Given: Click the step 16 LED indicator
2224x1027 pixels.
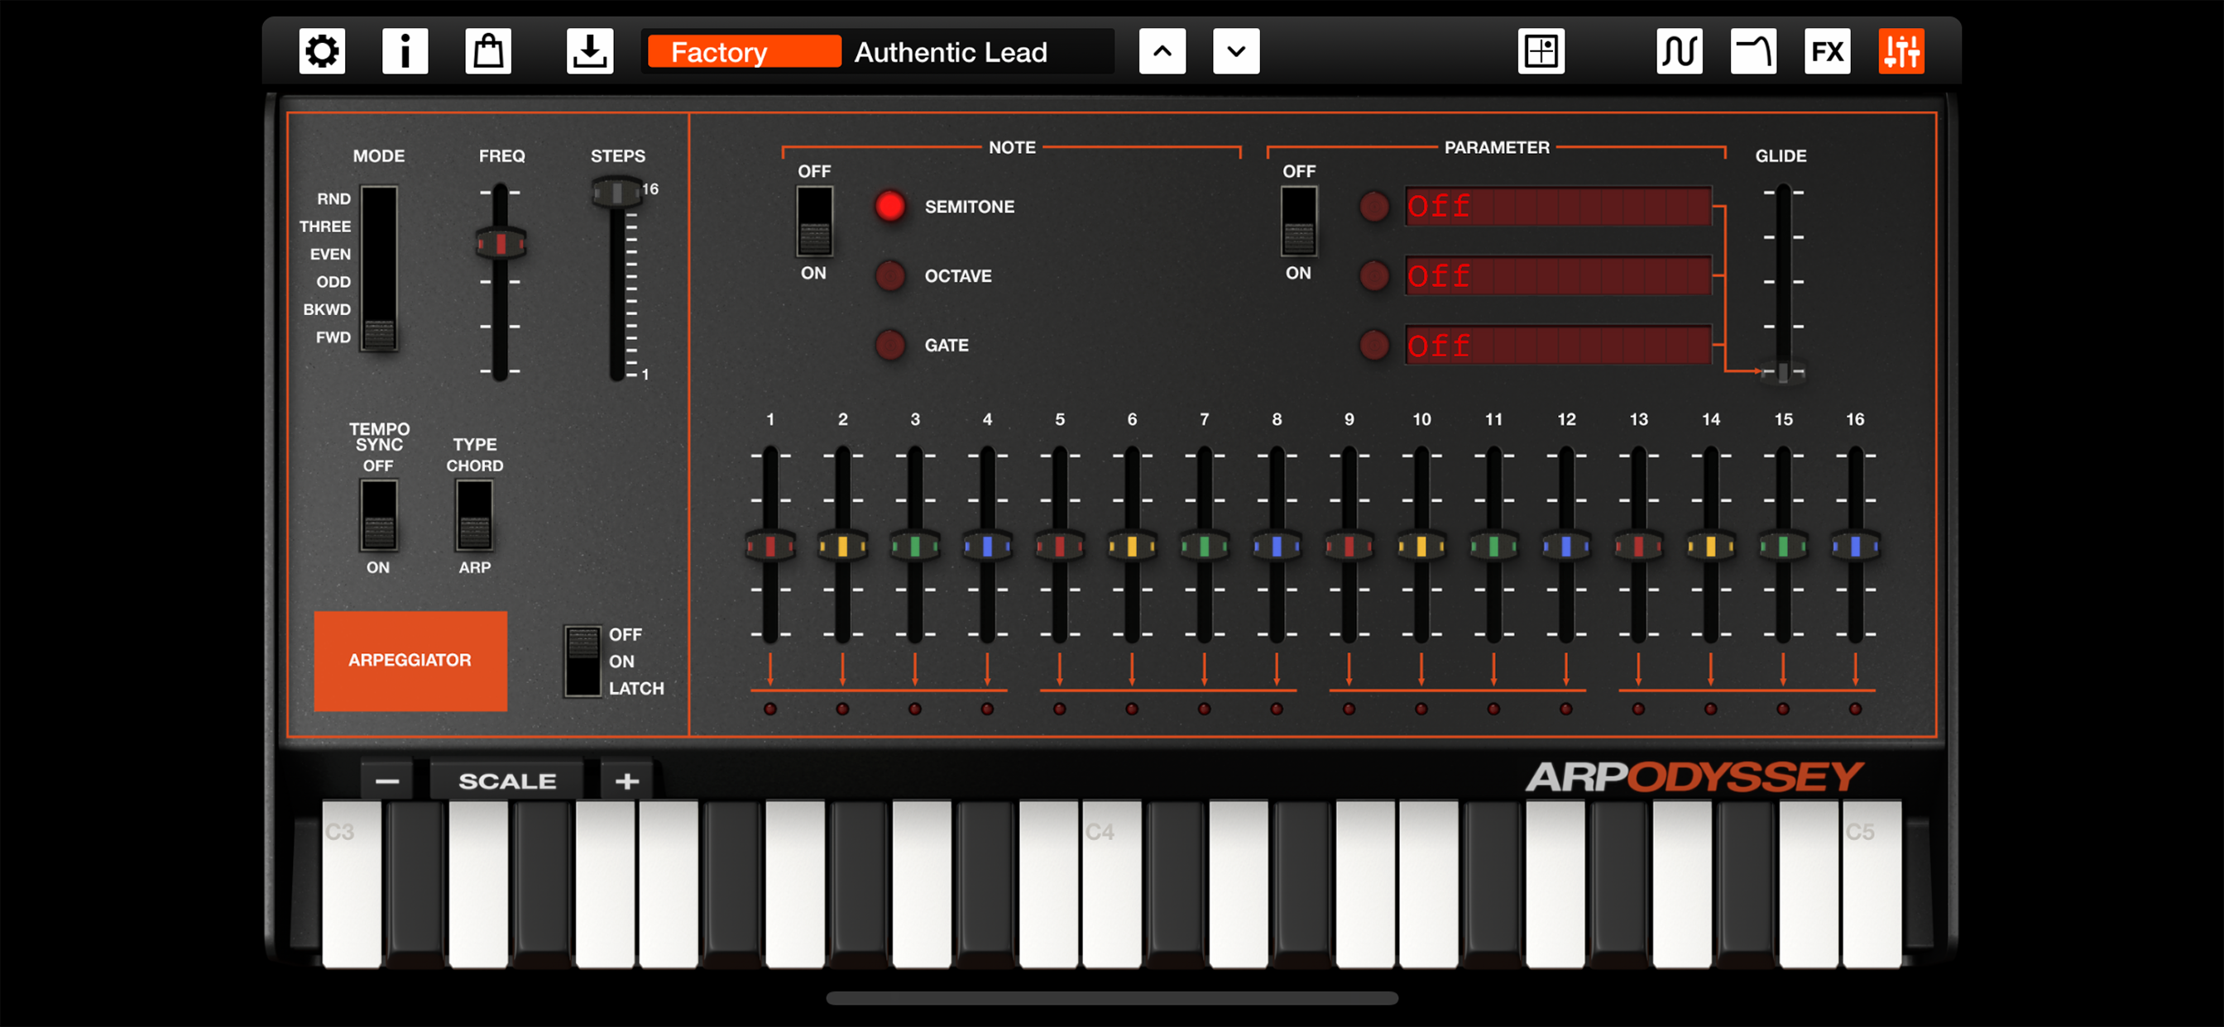Looking at the screenshot, I should [1855, 709].
